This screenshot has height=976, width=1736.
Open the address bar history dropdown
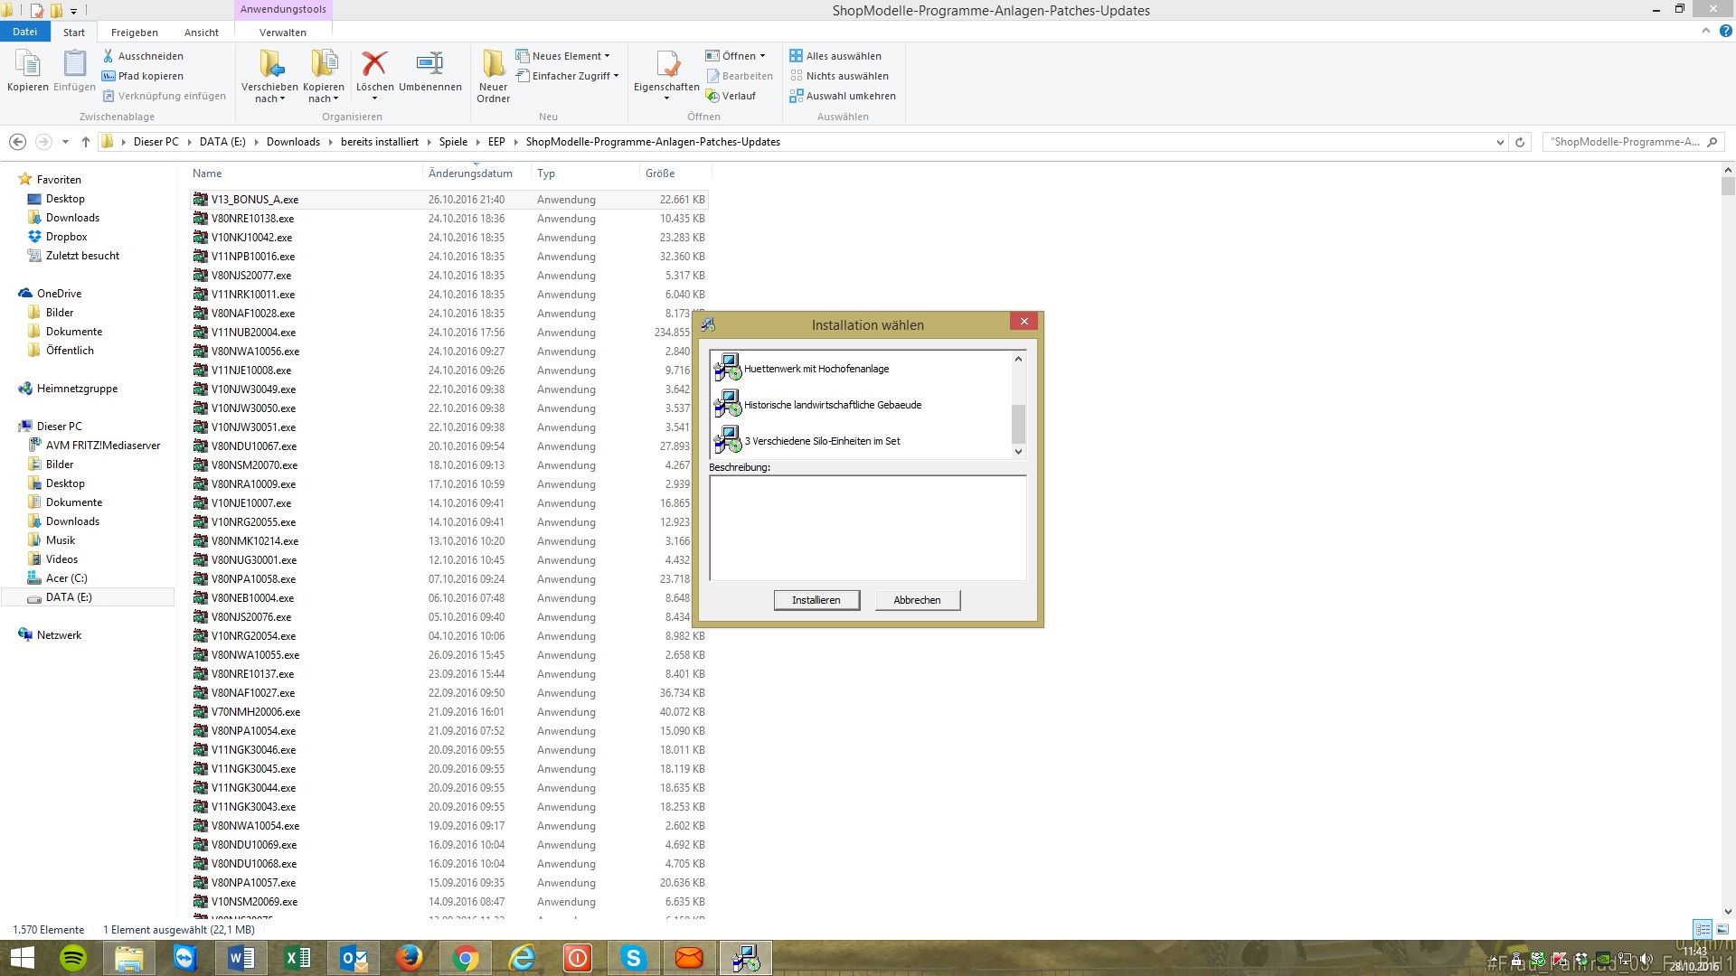click(1500, 142)
